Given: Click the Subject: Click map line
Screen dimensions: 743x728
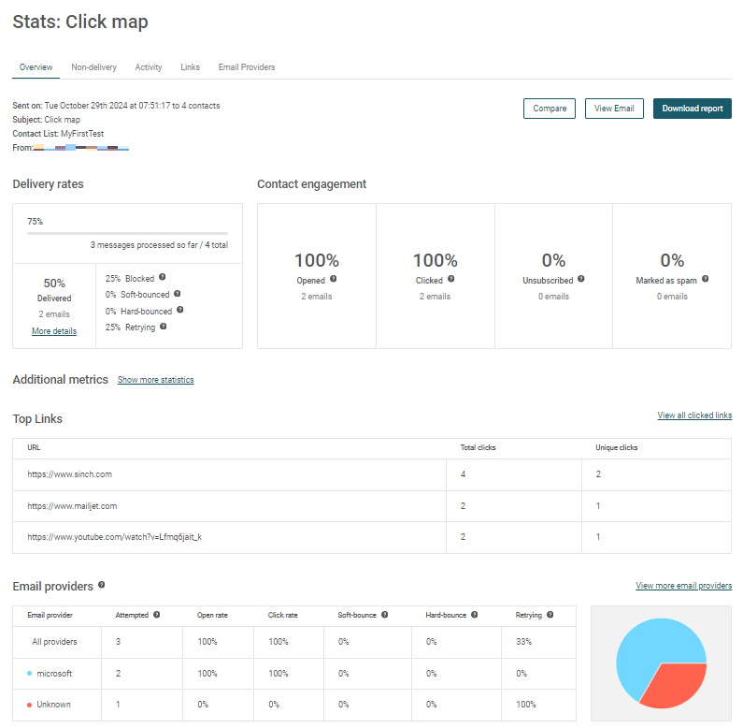Looking at the screenshot, I should coord(46,120).
